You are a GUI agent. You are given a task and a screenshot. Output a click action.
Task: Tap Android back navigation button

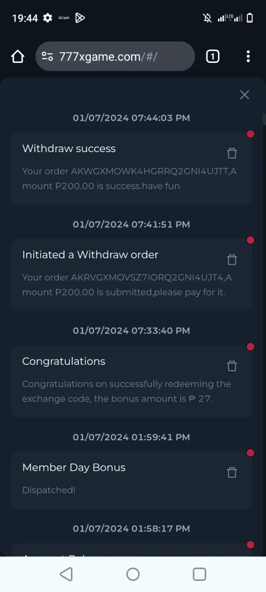(x=66, y=574)
